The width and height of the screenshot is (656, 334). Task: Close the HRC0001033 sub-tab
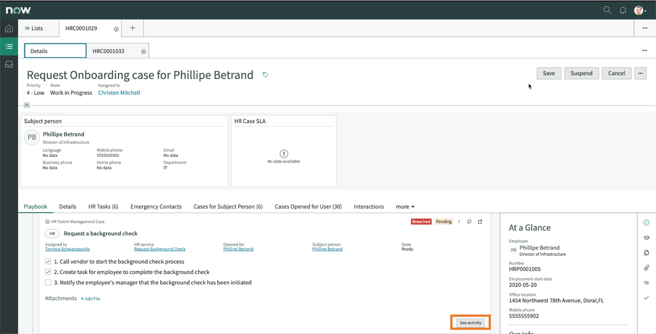click(143, 51)
